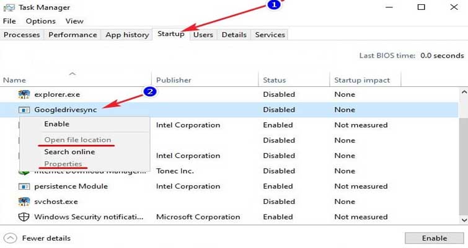Switch to the App history tab

click(127, 35)
